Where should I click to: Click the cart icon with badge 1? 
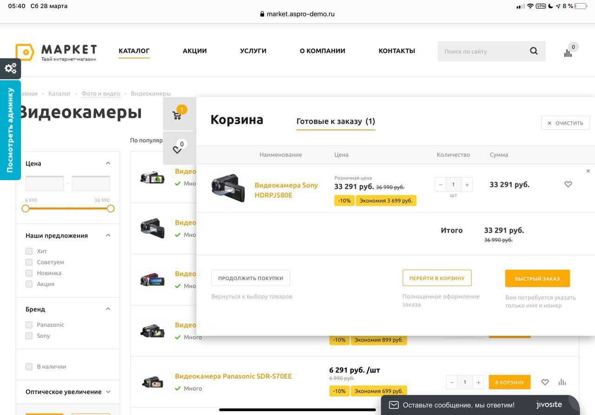click(x=177, y=115)
